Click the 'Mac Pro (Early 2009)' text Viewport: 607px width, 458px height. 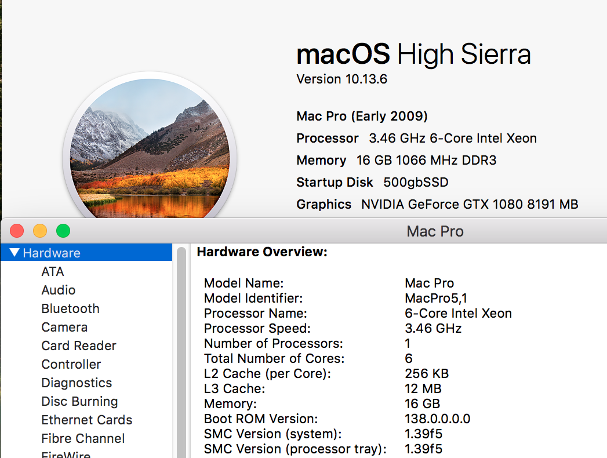point(362,116)
